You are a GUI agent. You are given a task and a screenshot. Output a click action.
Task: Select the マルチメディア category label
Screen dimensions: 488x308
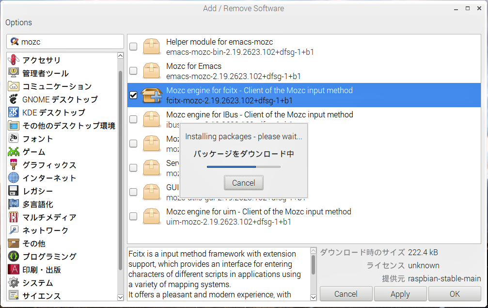[x=49, y=217]
